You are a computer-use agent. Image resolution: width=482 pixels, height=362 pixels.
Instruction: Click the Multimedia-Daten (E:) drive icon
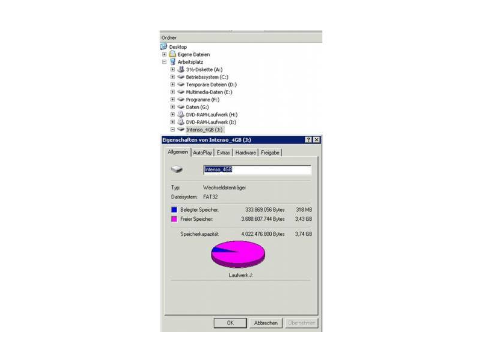pyautogui.click(x=181, y=92)
